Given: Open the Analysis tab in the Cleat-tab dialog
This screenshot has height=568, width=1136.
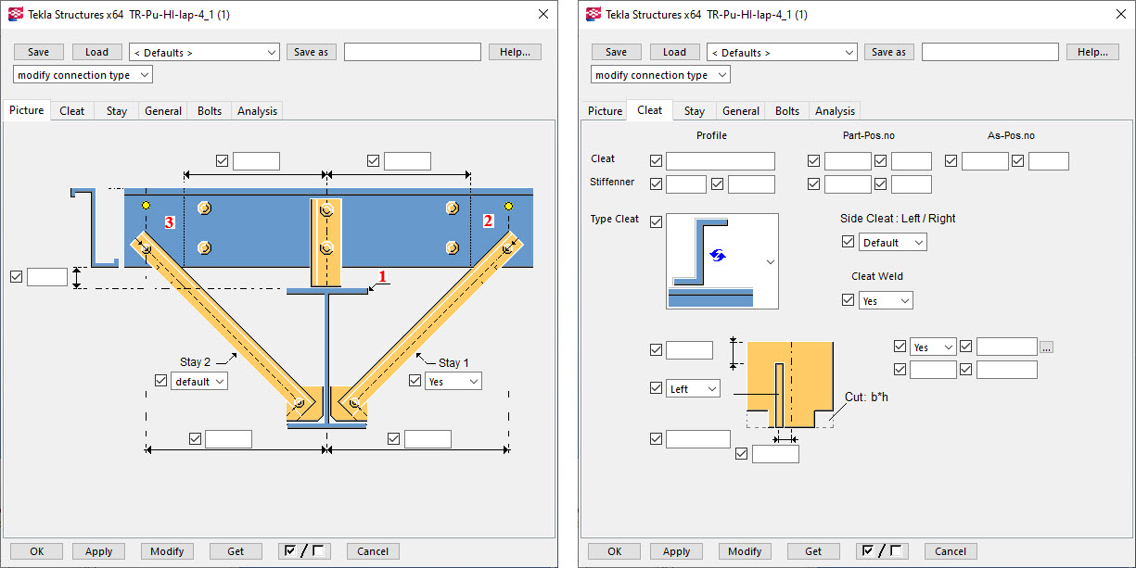Looking at the screenshot, I should (x=835, y=111).
